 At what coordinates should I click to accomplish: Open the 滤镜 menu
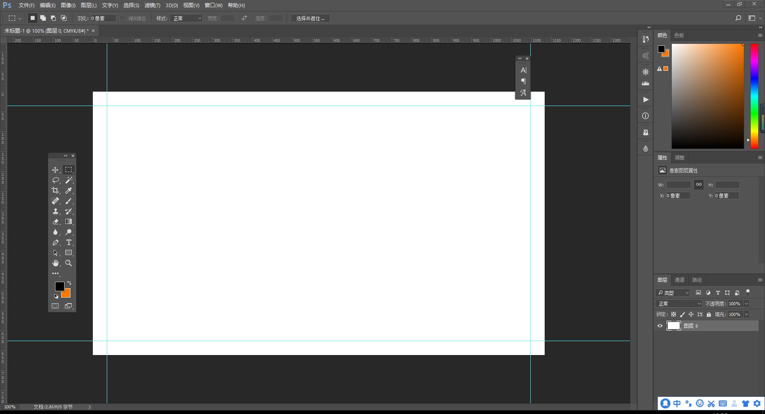tap(152, 5)
